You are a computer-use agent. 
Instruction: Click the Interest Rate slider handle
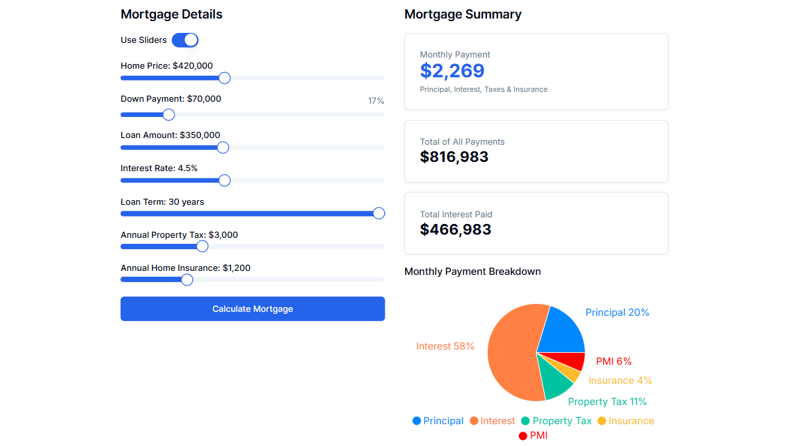point(224,180)
